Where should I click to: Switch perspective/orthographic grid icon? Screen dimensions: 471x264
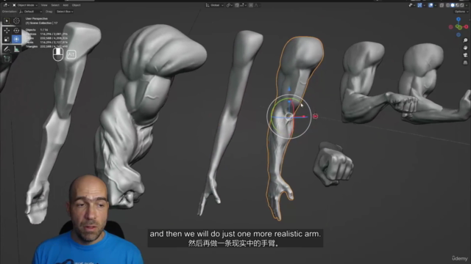[465, 62]
